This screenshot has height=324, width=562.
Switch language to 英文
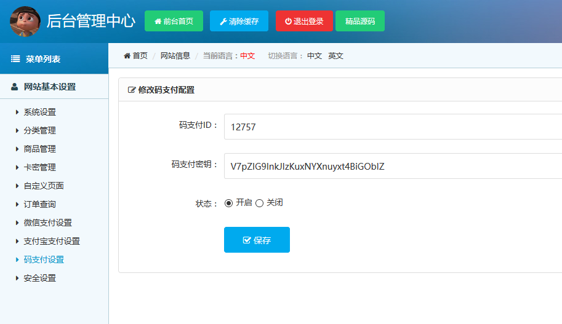335,56
